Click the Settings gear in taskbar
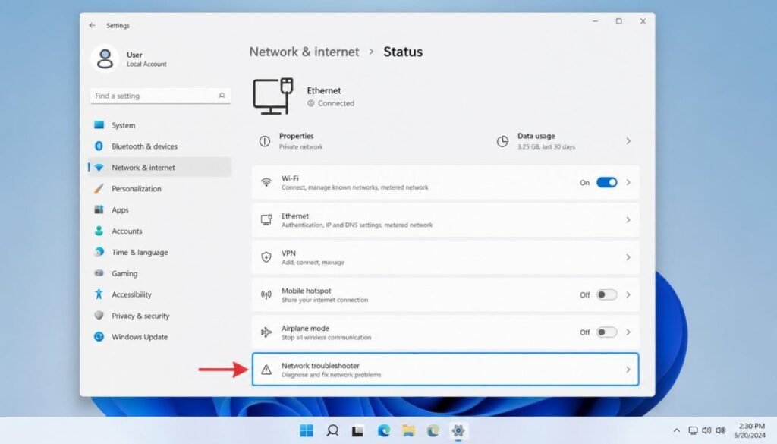The image size is (777, 444). pos(458,430)
